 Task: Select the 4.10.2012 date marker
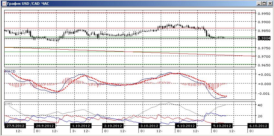pyautogui.click(x=185, y=126)
